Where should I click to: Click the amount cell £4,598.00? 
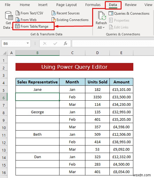click(x=122, y=127)
